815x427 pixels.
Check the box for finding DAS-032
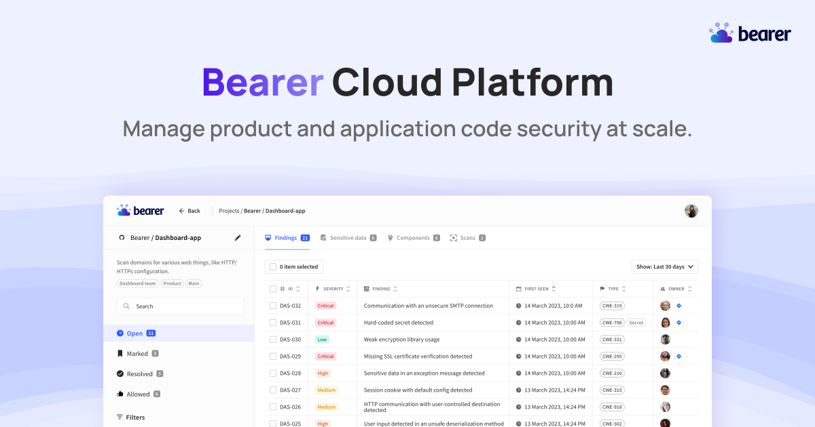273,306
